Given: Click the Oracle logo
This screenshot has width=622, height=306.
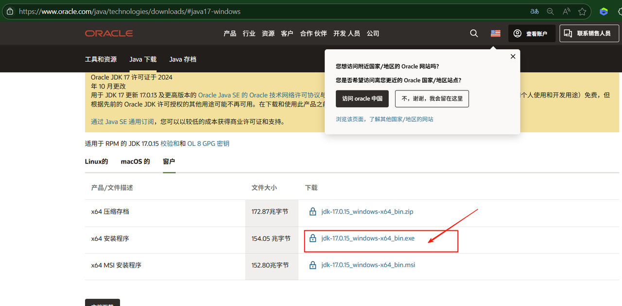Looking at the screenshot, I should tap(109, 34).
